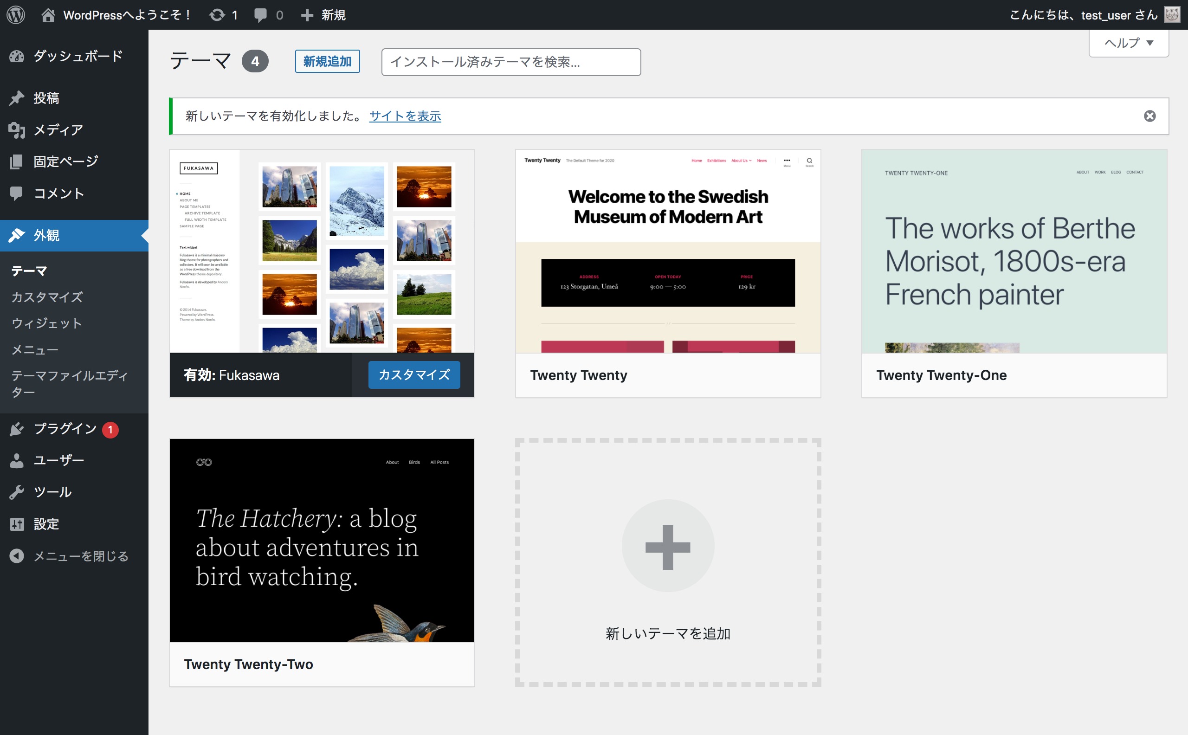Expand the ヘルプ help dropdown
The image size is (1188, 735).
[1128, 43]
